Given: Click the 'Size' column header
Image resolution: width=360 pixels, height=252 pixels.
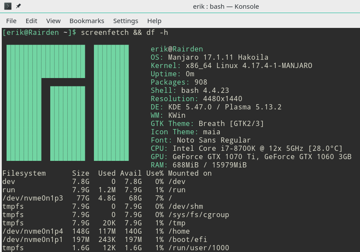Looking at the screenshot, I should click(80, 173).
